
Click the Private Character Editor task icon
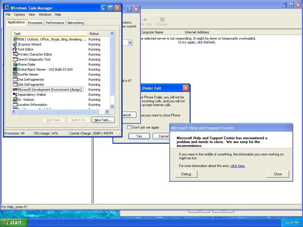click(15, 54)
